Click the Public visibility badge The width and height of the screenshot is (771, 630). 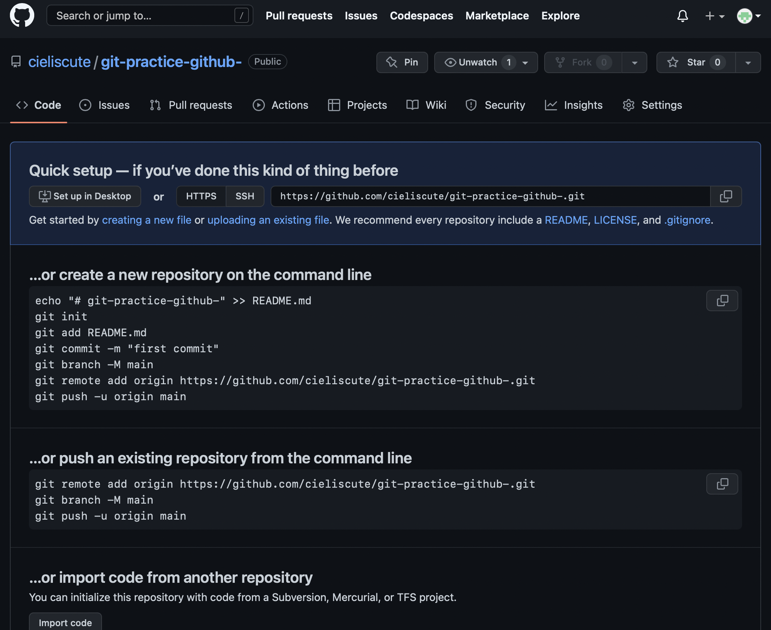(268, 62)
